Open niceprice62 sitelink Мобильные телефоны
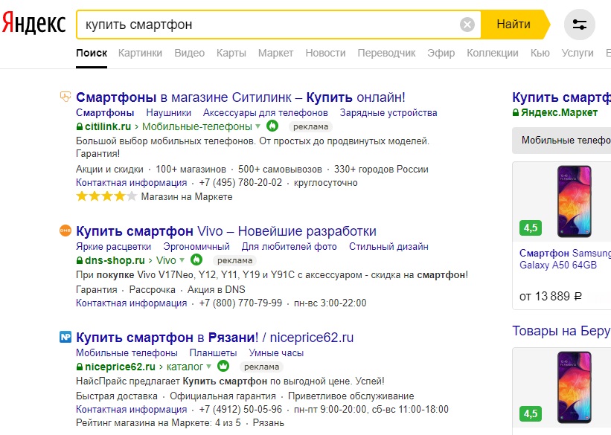 pos(127,352)
